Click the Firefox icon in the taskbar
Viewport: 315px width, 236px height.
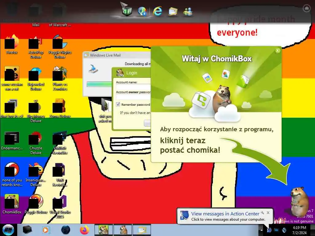(85, 230)
